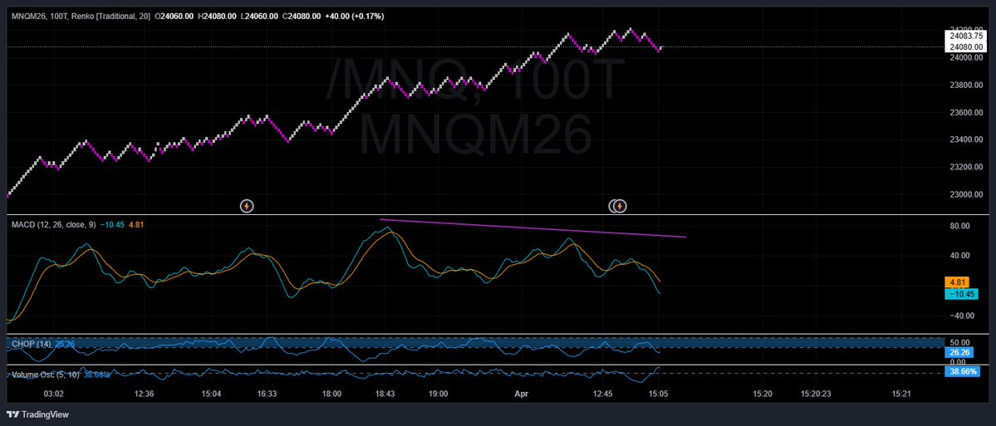The height and width of the screenshot is (426, 996).
Task: Click the 23200.00 price axis tick
Action: (966, 167)
